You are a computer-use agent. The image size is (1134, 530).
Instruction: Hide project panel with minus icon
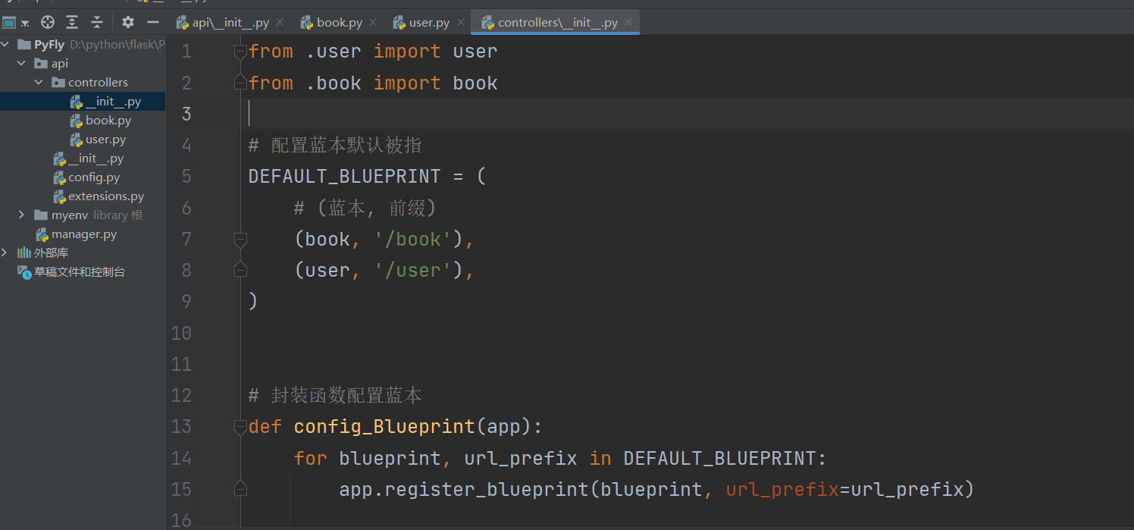pos(152,22)
